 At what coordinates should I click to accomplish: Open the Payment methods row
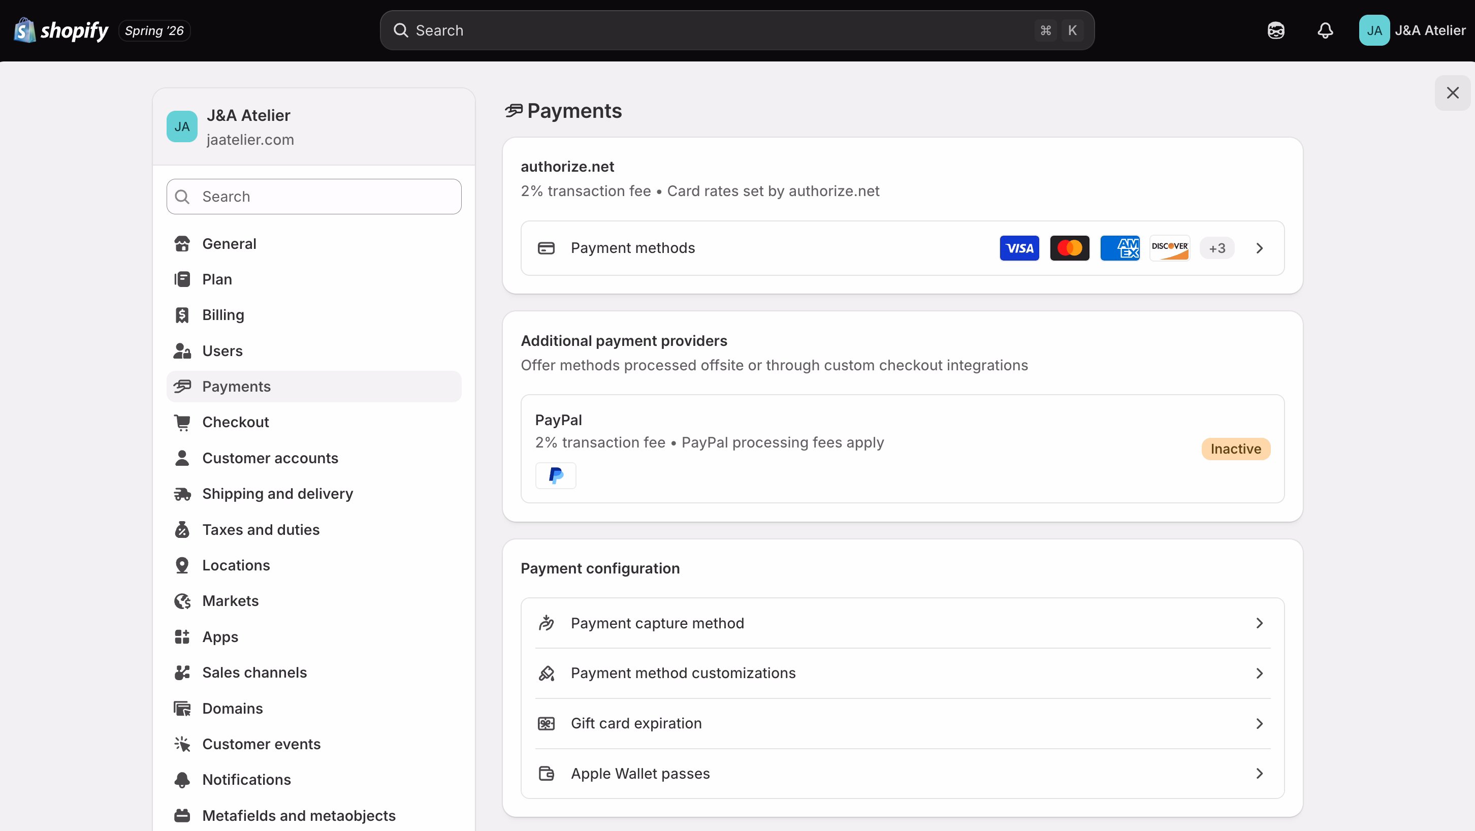pyautogui.click(x=902, y=248)
